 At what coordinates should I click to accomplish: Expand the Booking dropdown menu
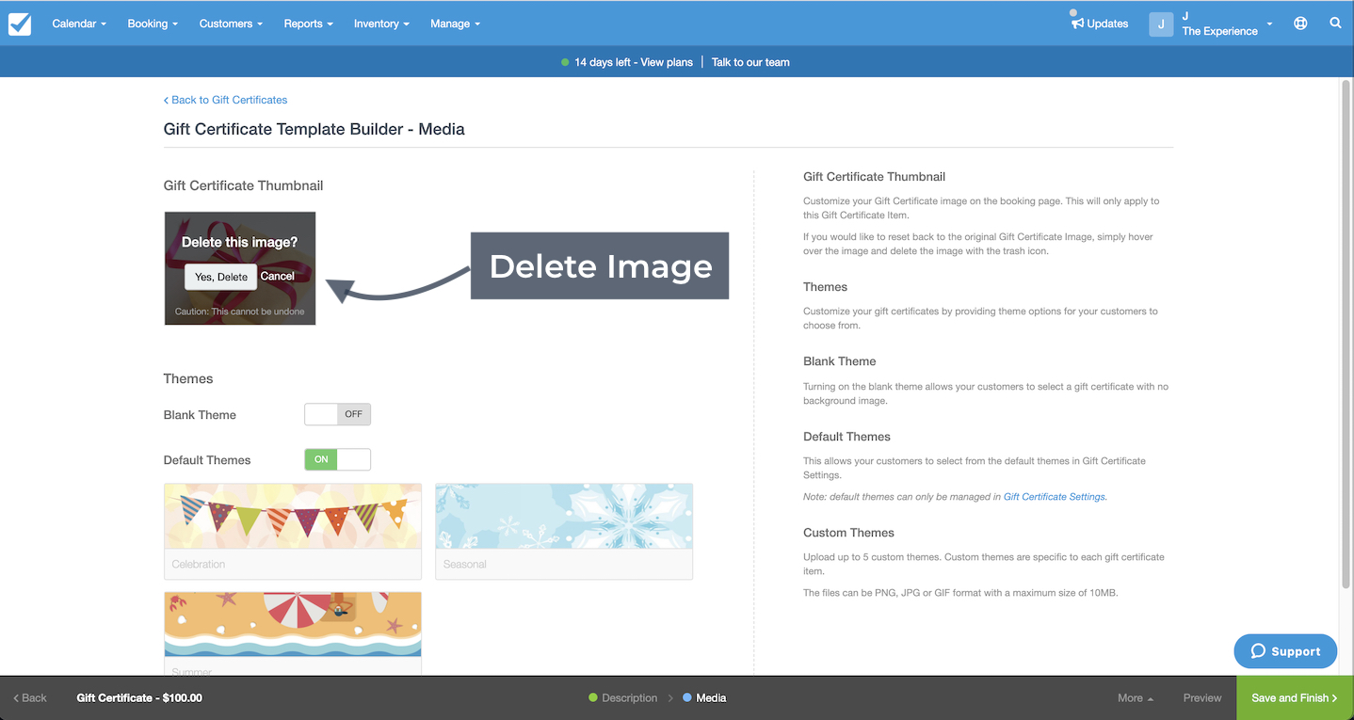click(153, 24)
